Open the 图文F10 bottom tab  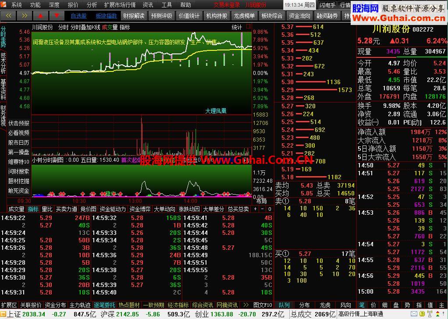pyautogui.click(x=263, y=305)
